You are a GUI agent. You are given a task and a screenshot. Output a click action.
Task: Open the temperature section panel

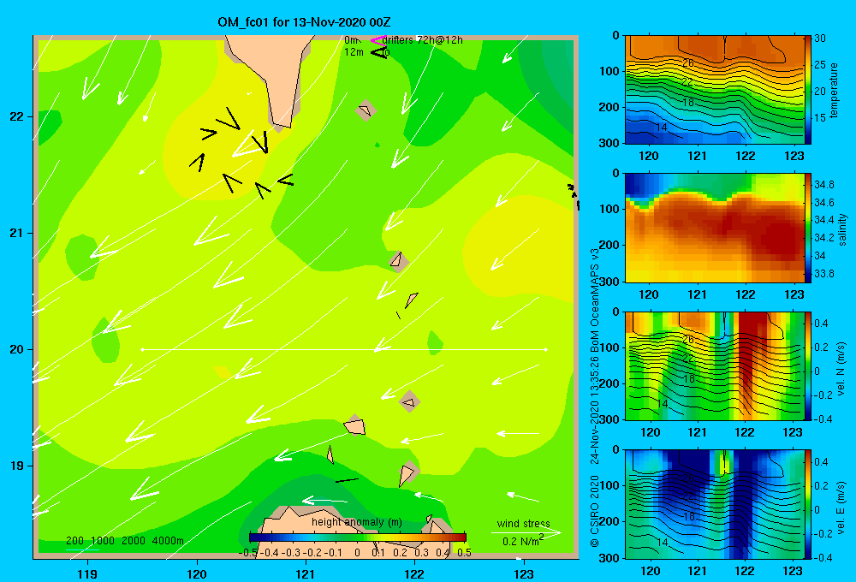pyautogui.click(x=714, y=90)
